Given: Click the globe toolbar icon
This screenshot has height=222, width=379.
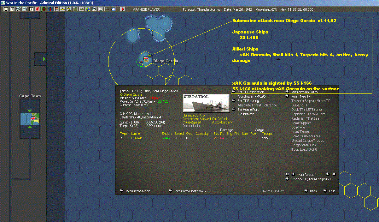Looking at the screenshot, I should pyautogui.click(x=88, y=9).
